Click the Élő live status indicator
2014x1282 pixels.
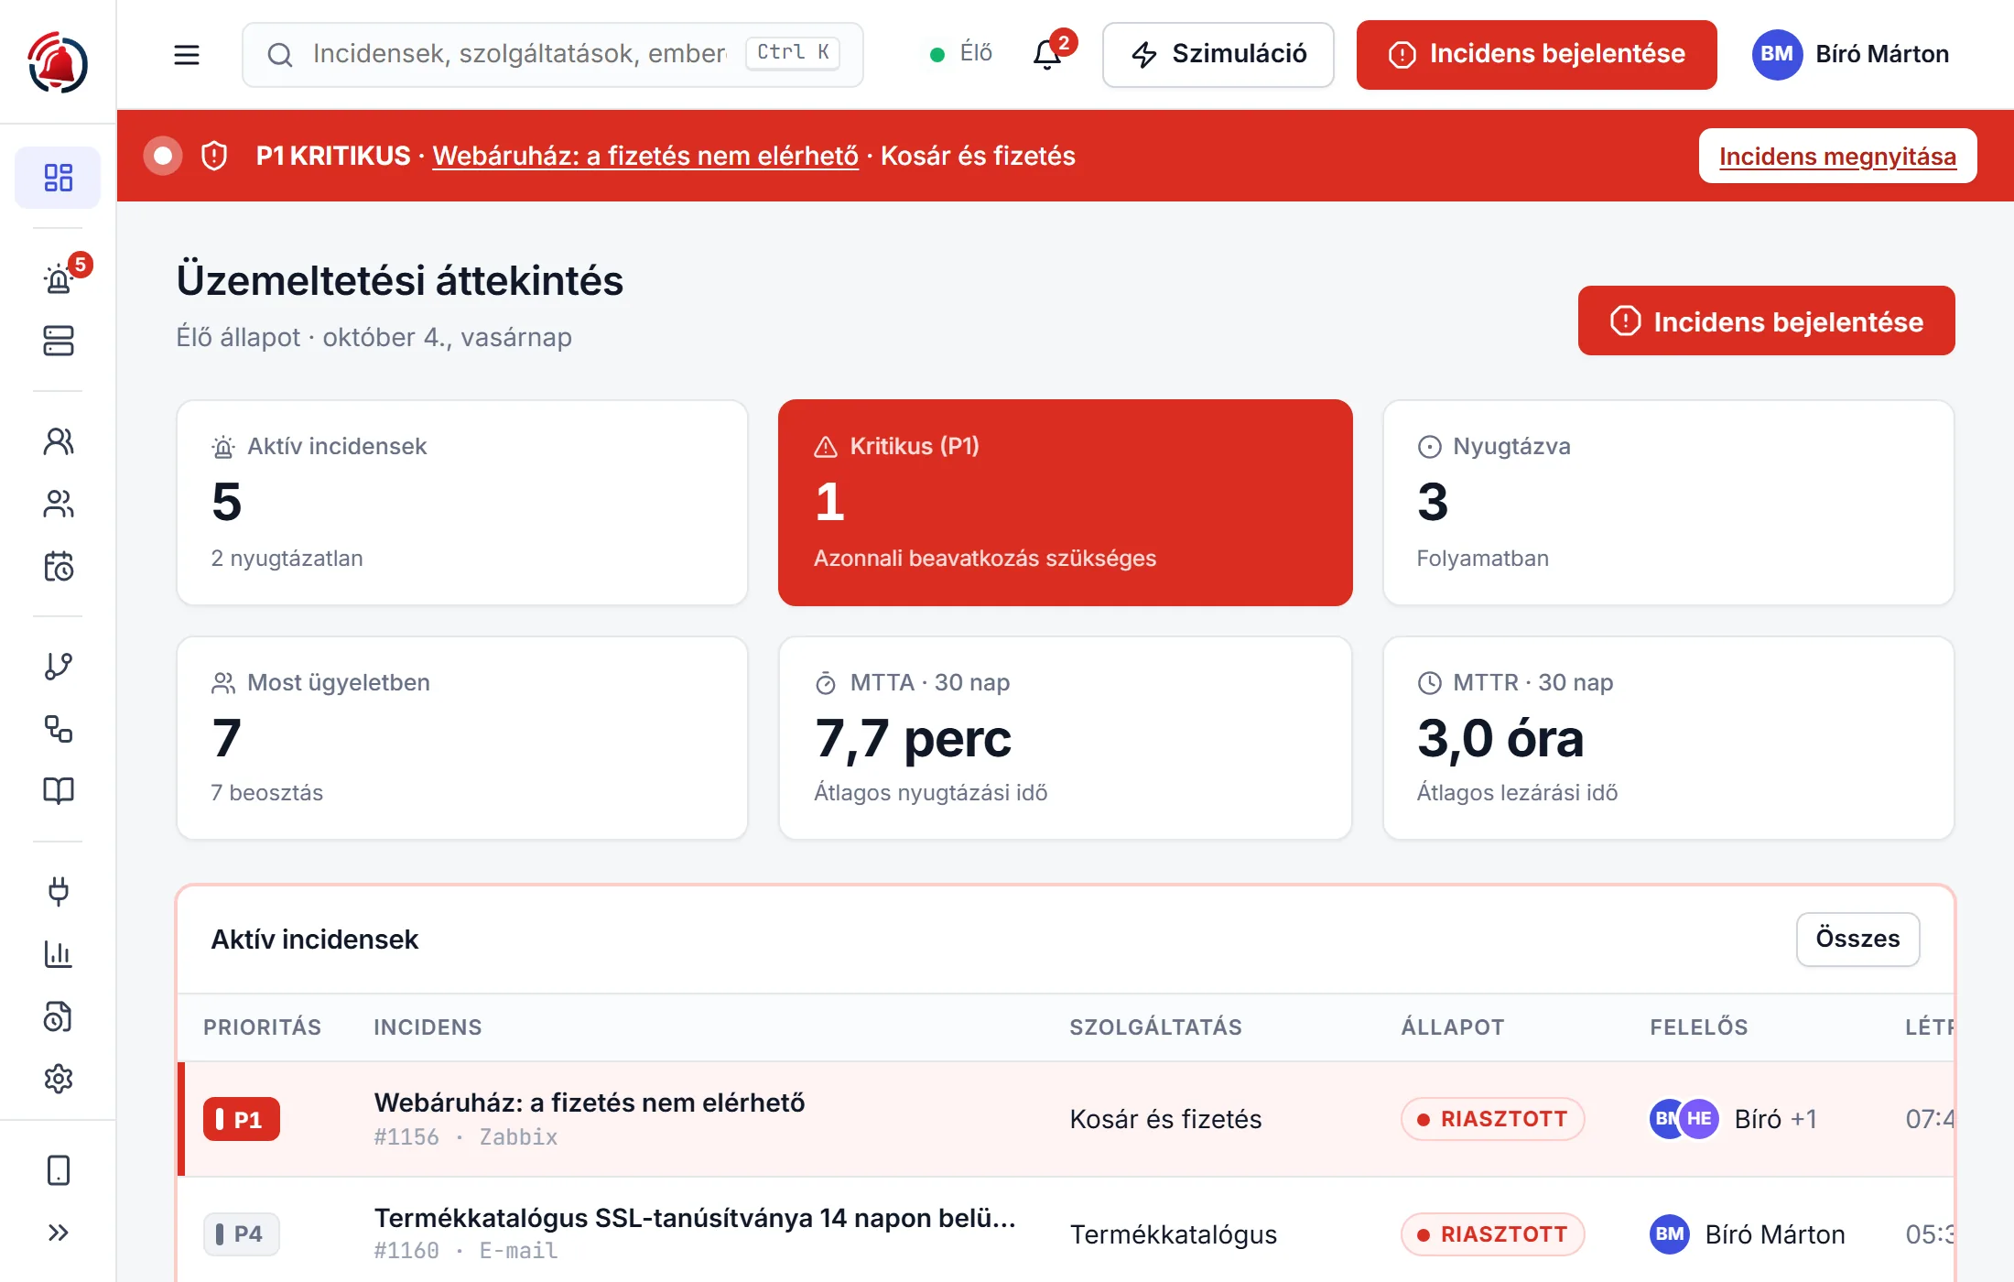click(x=961, y=53)
